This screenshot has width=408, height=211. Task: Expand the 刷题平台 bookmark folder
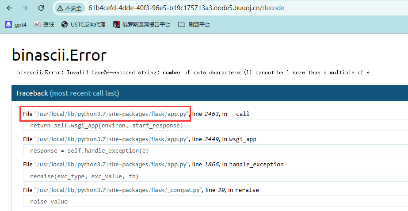(194, 25)
